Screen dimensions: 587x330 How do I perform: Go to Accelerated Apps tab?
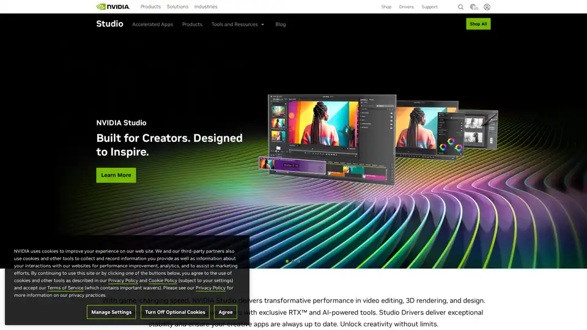click(x=152, y=24)
